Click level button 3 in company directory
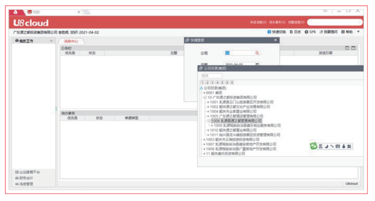Image resolution: width=375 pixels, height=201 pixels. click(x=212, y=82)
